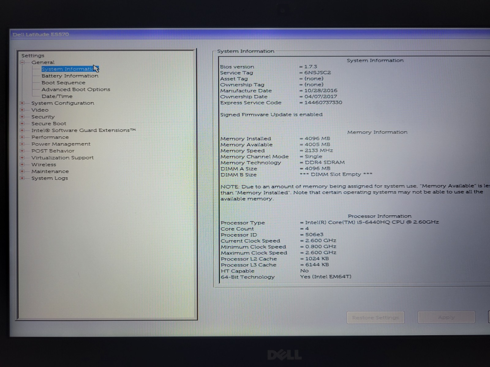490x367 pixels.
Task: Click Memory Technology value DDR4 SDRAM
Action: pos(325,162)
